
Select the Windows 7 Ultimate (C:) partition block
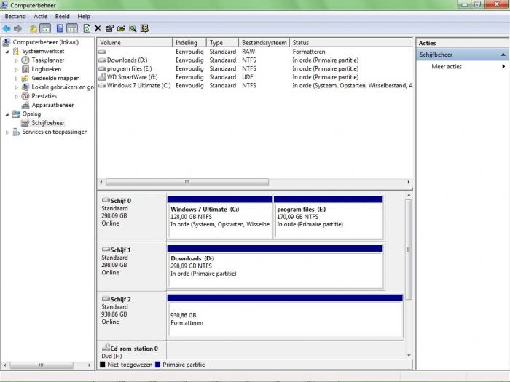(x=220, y=218)
